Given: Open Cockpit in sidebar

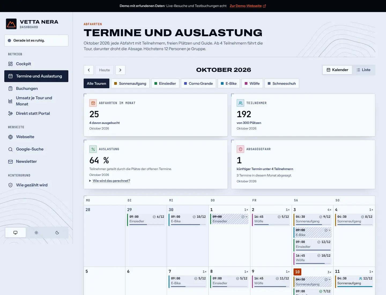Looking at the screenshot, I should [36, 64].
